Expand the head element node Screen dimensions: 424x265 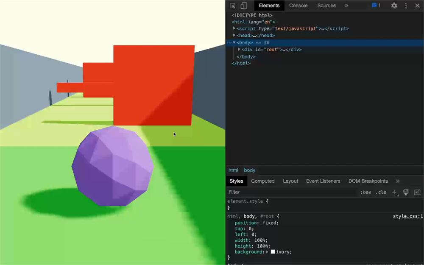click(x=234, y=35)
